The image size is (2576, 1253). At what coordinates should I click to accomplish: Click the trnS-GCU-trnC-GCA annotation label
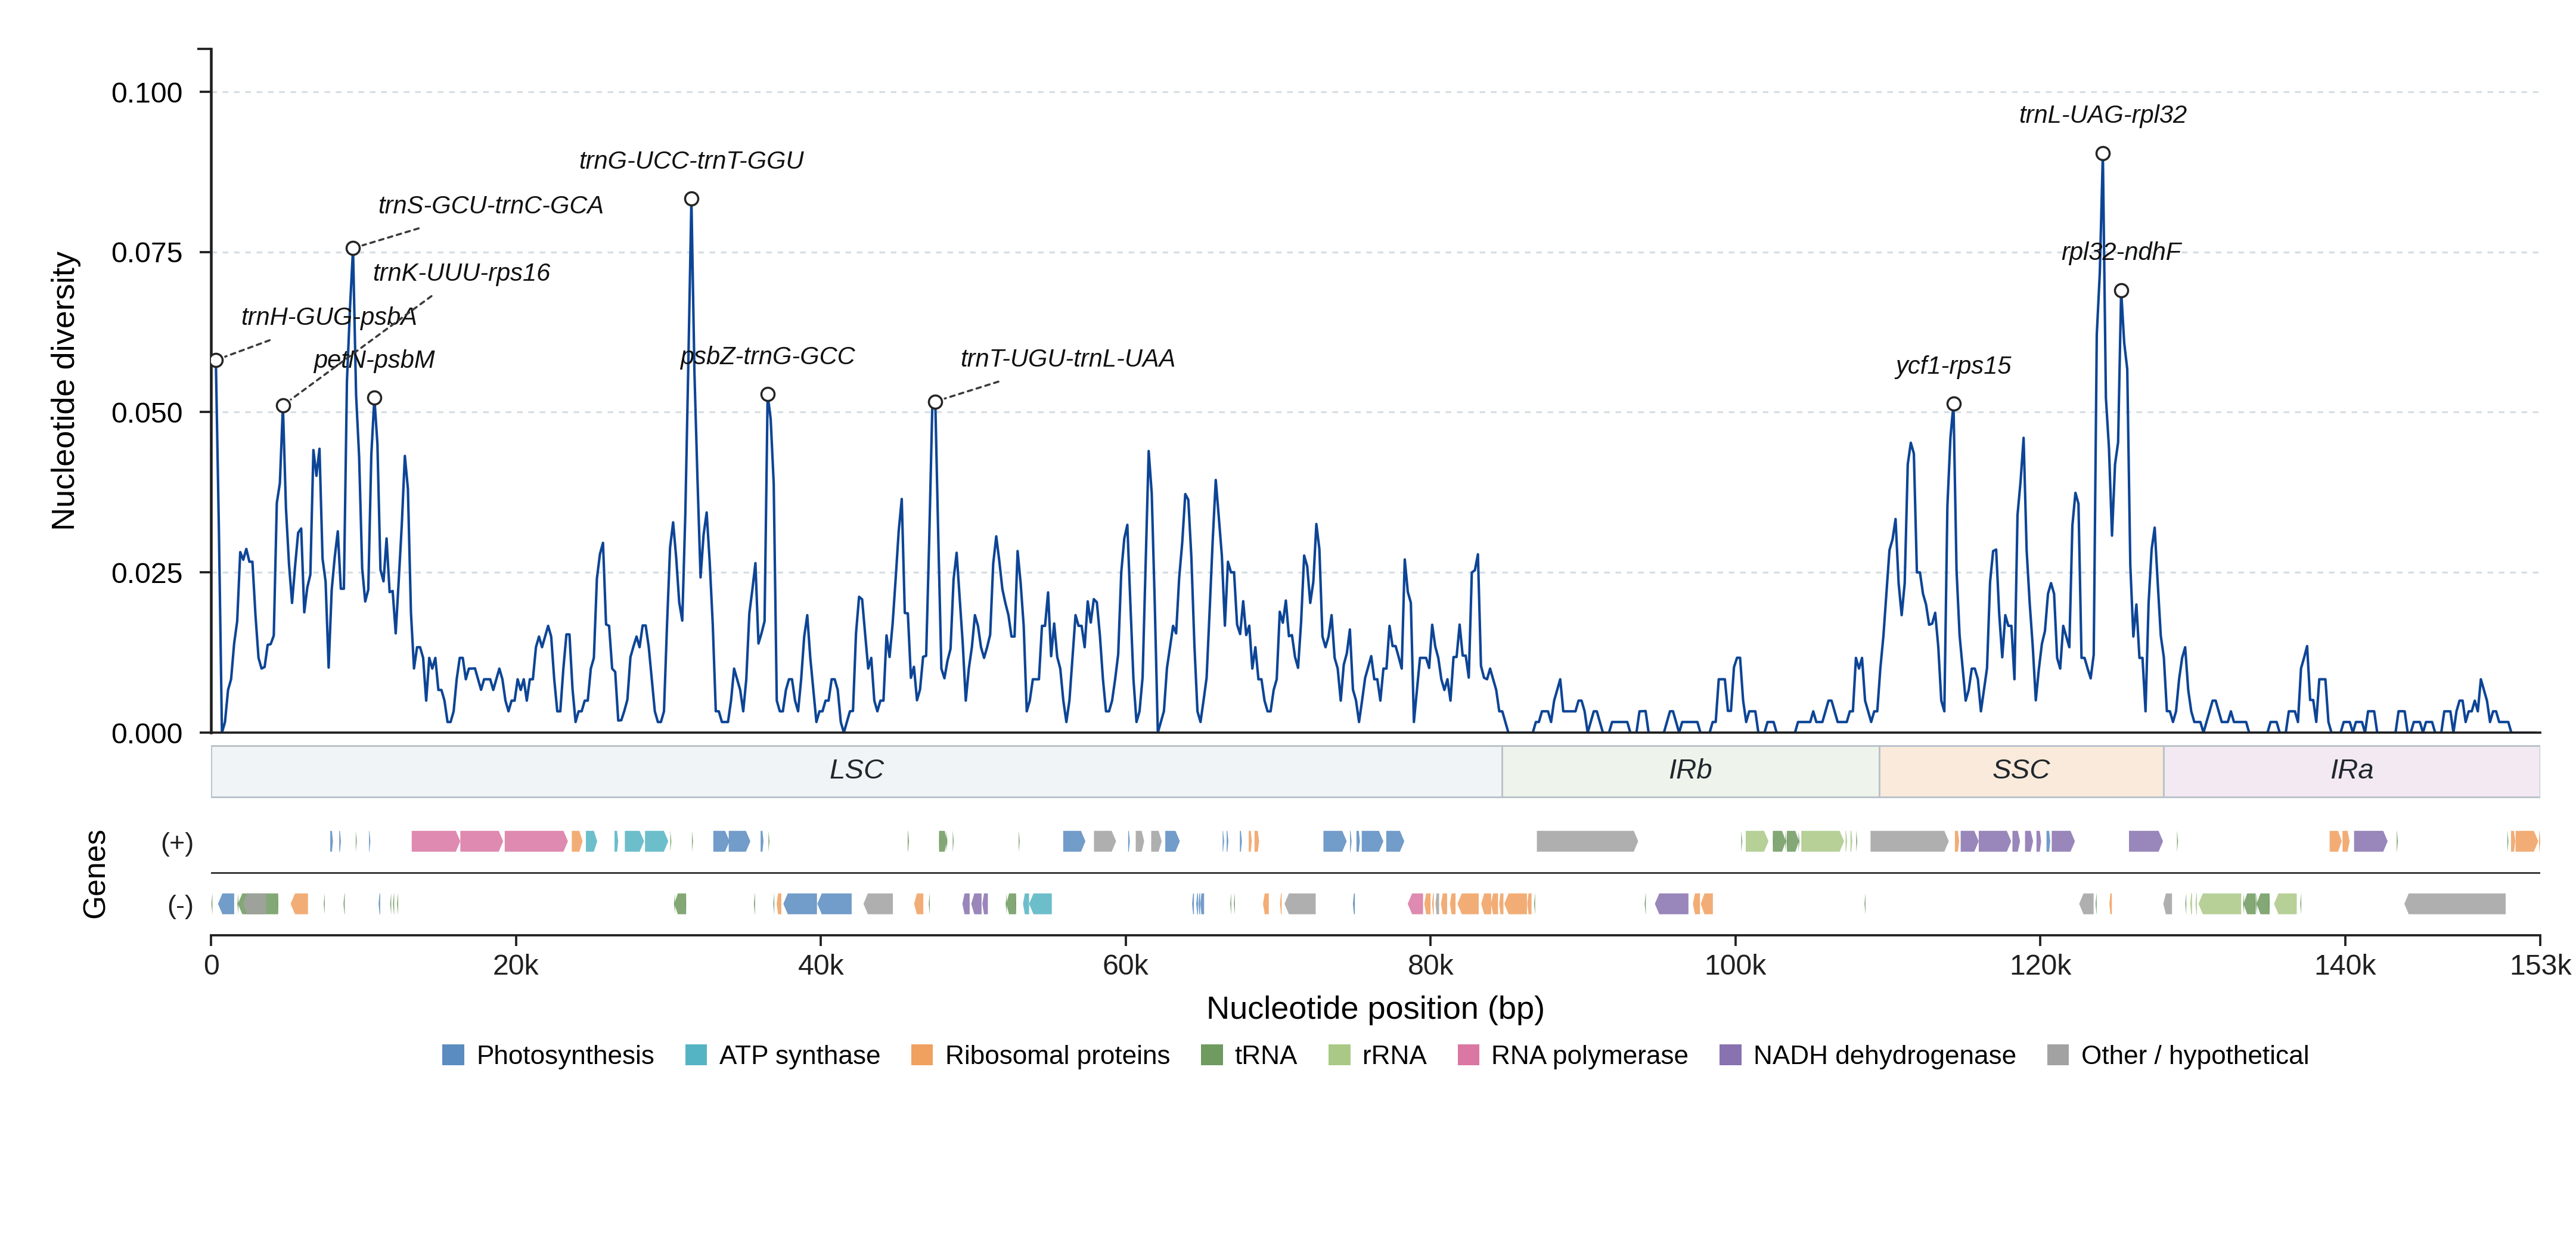pos(490,205)
